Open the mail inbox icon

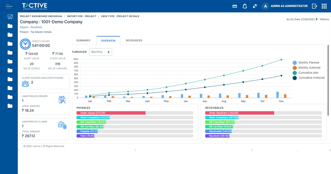235,6
